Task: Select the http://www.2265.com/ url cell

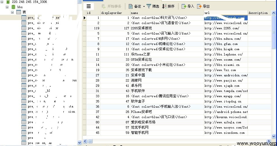Action: [226, 28]
